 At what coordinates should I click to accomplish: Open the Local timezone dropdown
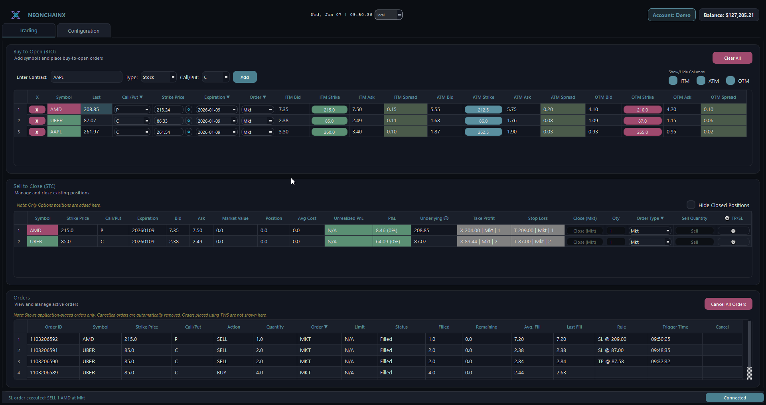click(388, 15)
